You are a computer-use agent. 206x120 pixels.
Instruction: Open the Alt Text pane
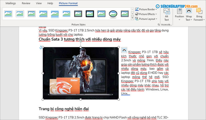[167, 15]
